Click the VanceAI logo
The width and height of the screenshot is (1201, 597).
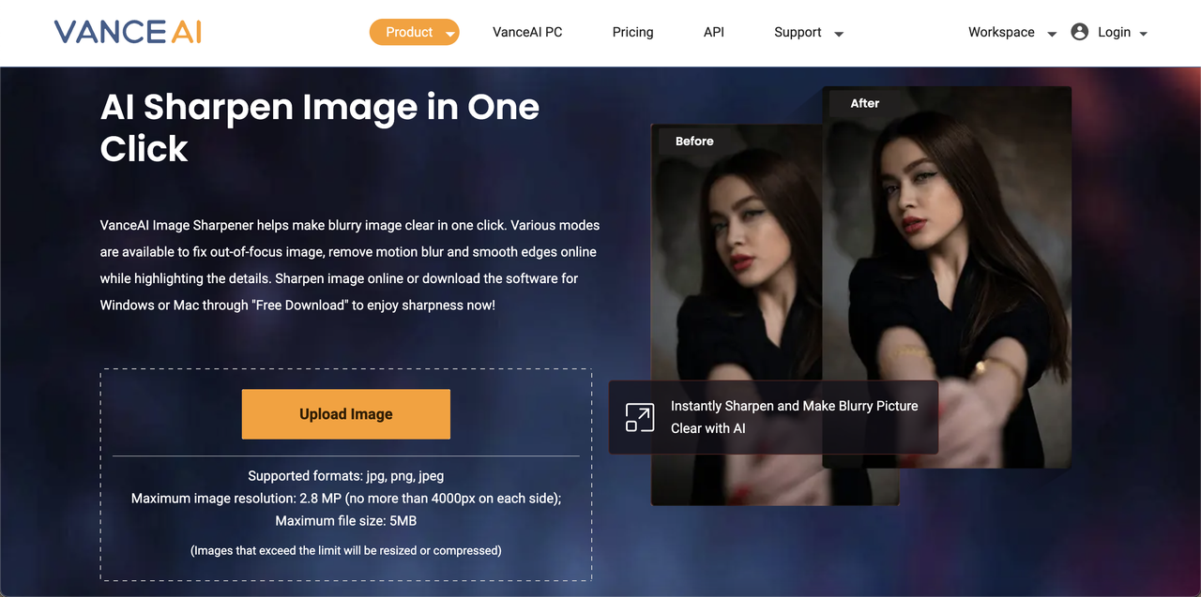coord(128,32)
